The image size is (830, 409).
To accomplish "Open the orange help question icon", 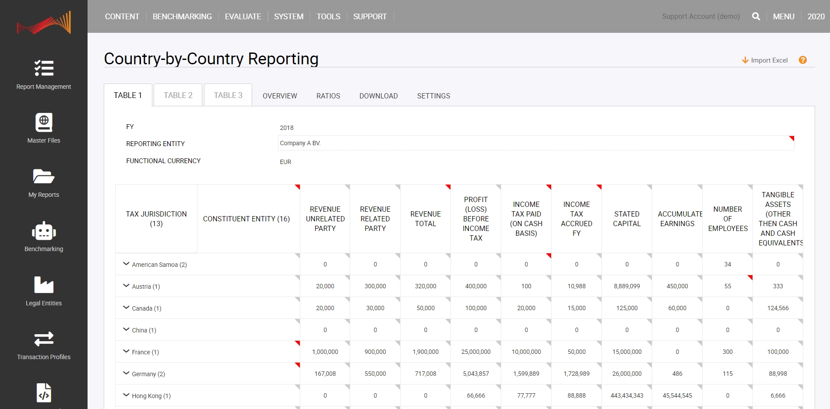I will [x=802, y=60].
